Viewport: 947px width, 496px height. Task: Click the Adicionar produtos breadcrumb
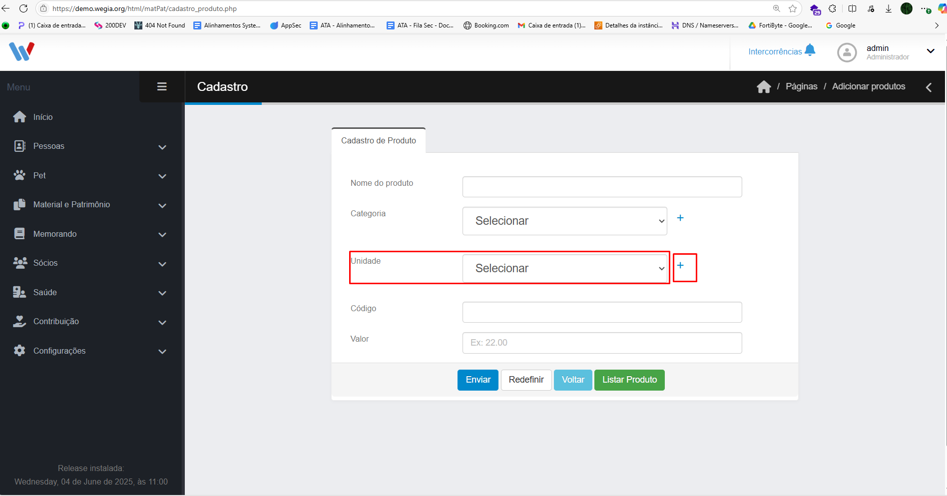click(x=869, y=86)
